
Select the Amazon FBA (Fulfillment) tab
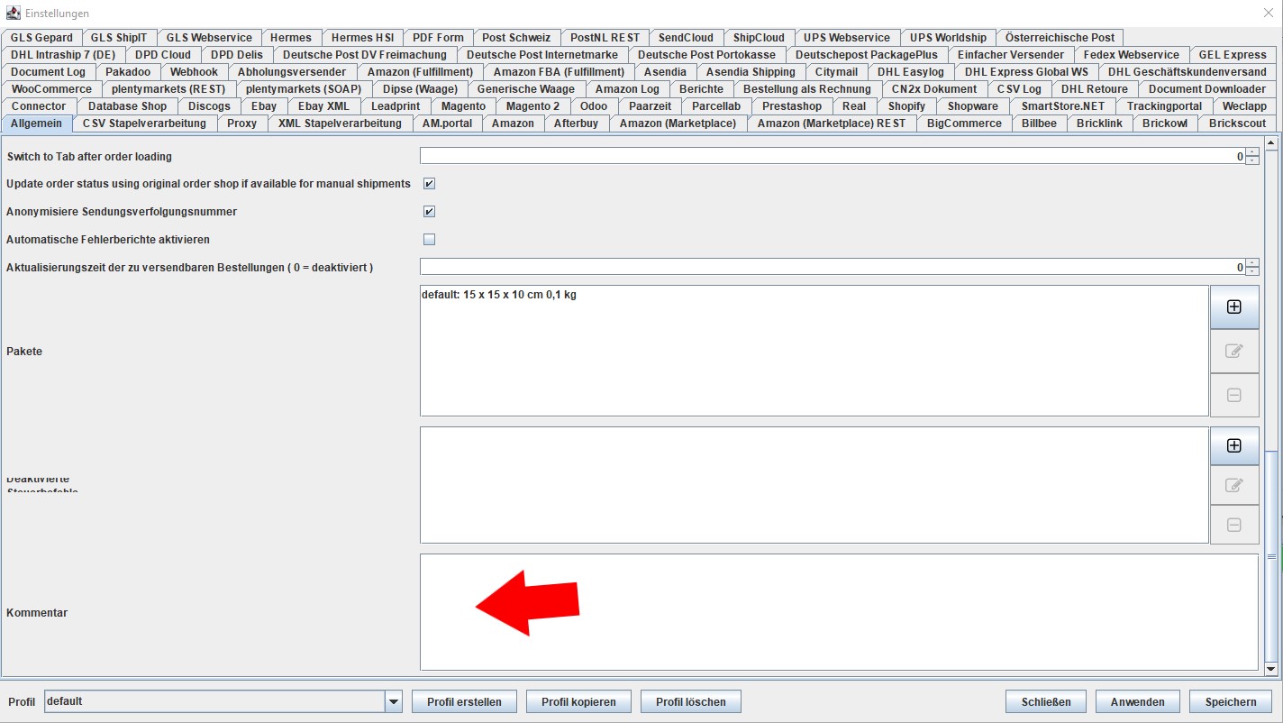(559, 72)
